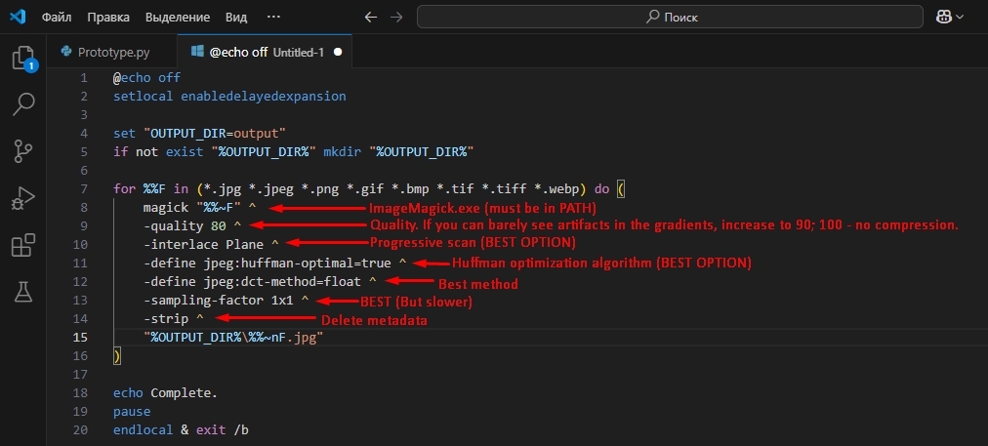Click the VS Code logo icon
Screen dimensions: 988x446
[20, 18]
